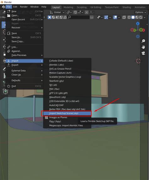Click the proportional editing circle icon
The image size is (149, 180).
86,12
